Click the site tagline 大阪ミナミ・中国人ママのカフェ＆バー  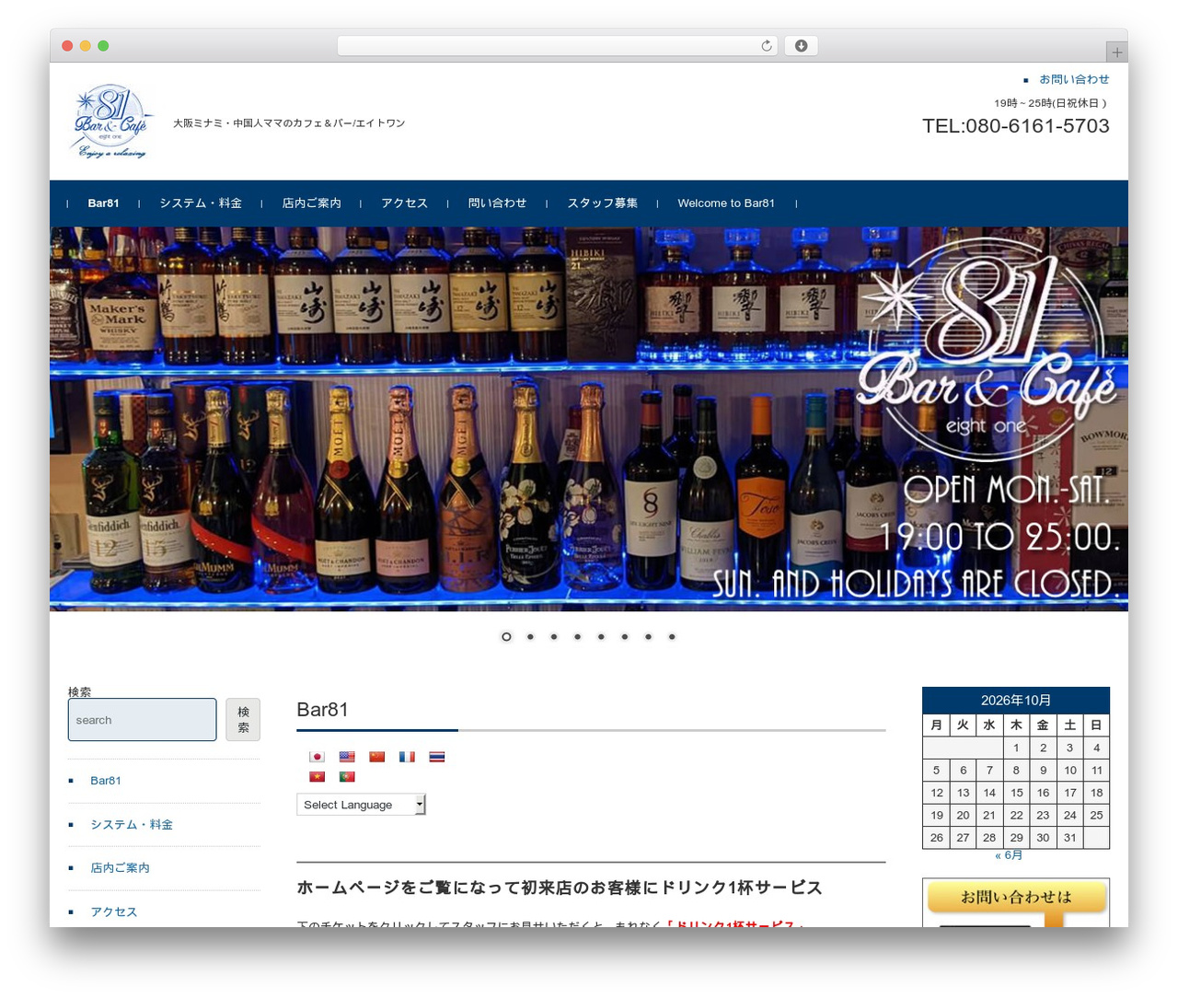(x=289, y=123)
